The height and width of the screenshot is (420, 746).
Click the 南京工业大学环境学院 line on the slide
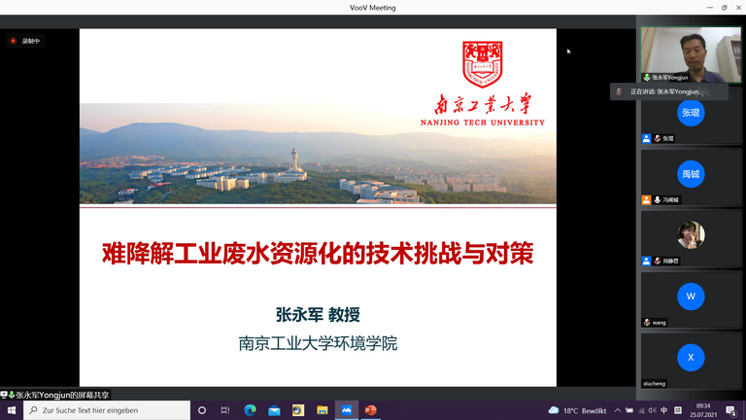(318, 343)
